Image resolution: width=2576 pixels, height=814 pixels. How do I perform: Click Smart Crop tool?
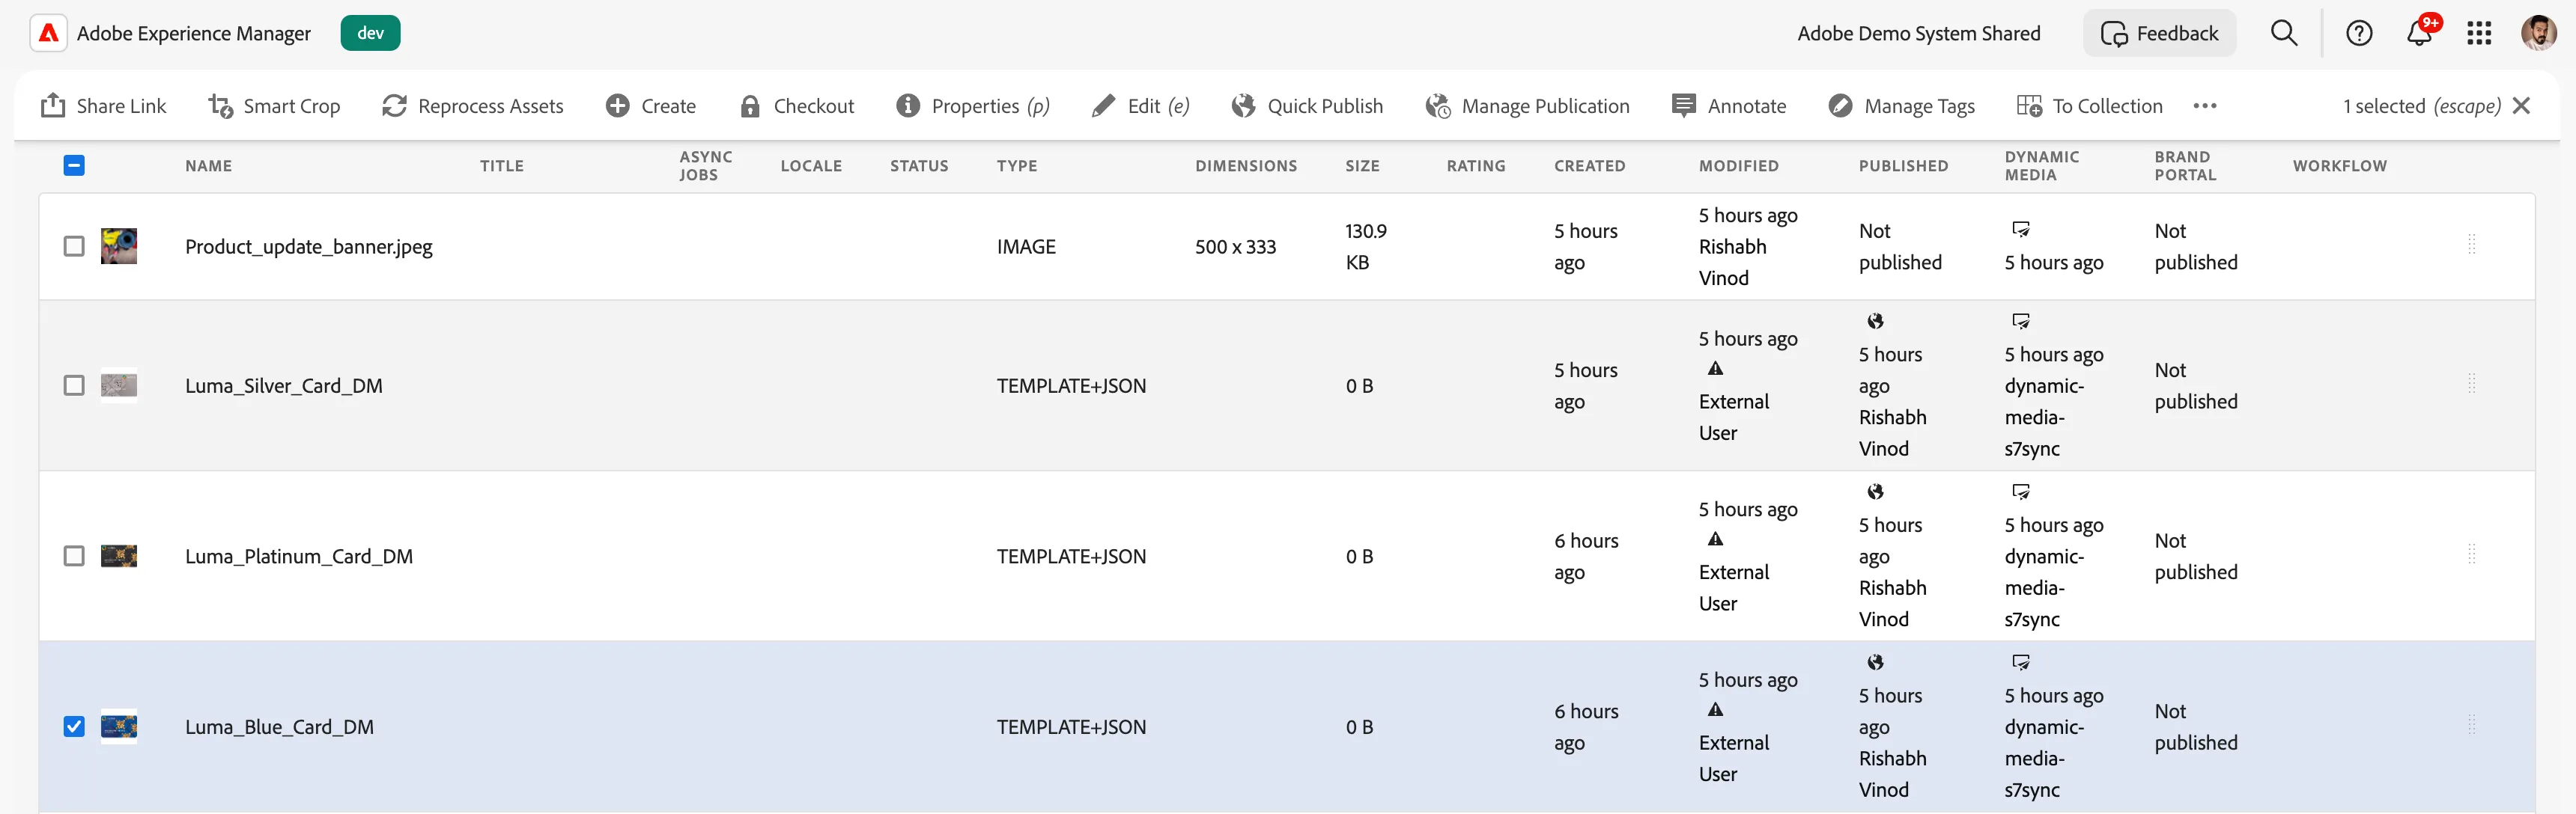point(274,106)
